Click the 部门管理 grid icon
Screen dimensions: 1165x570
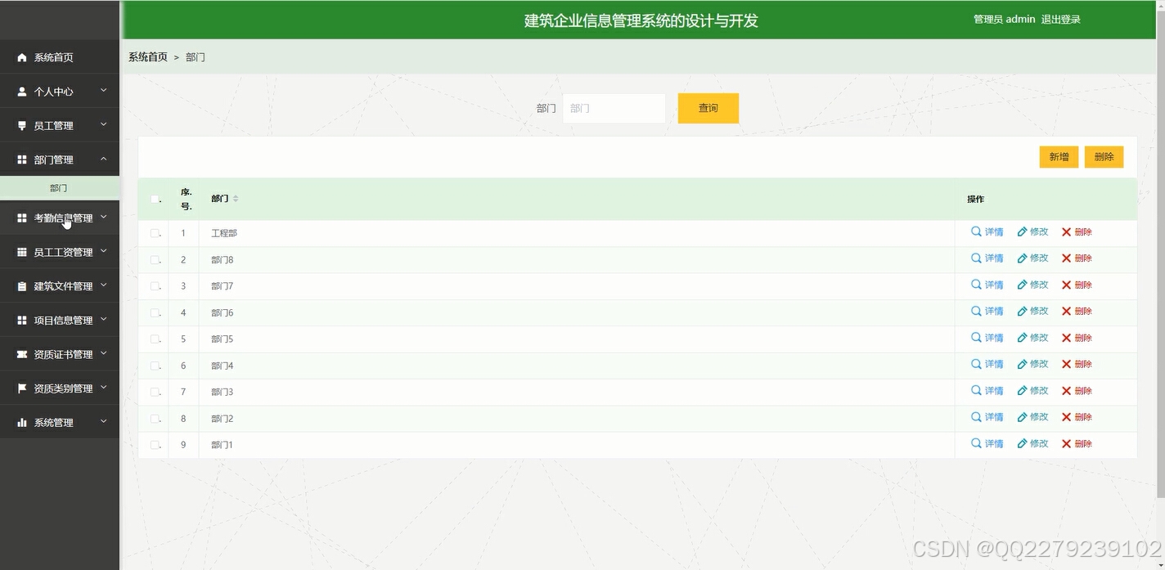(x=20, y=159)
